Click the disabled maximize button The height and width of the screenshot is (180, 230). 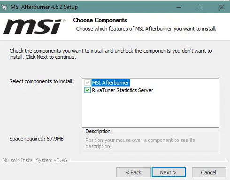[200, 7]
